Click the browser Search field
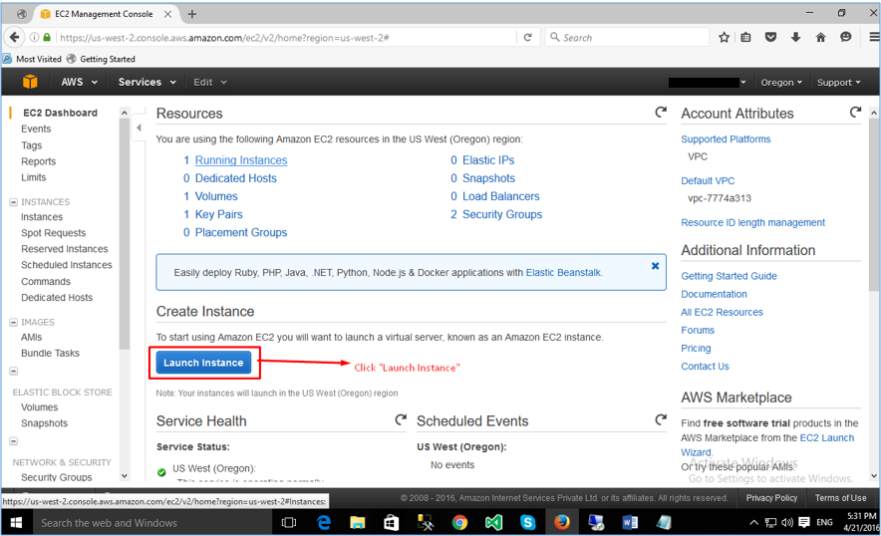 (x=627, y=37)
